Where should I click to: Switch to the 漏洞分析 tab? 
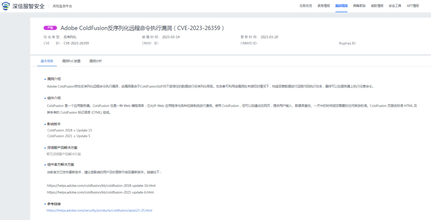[95, 61]
